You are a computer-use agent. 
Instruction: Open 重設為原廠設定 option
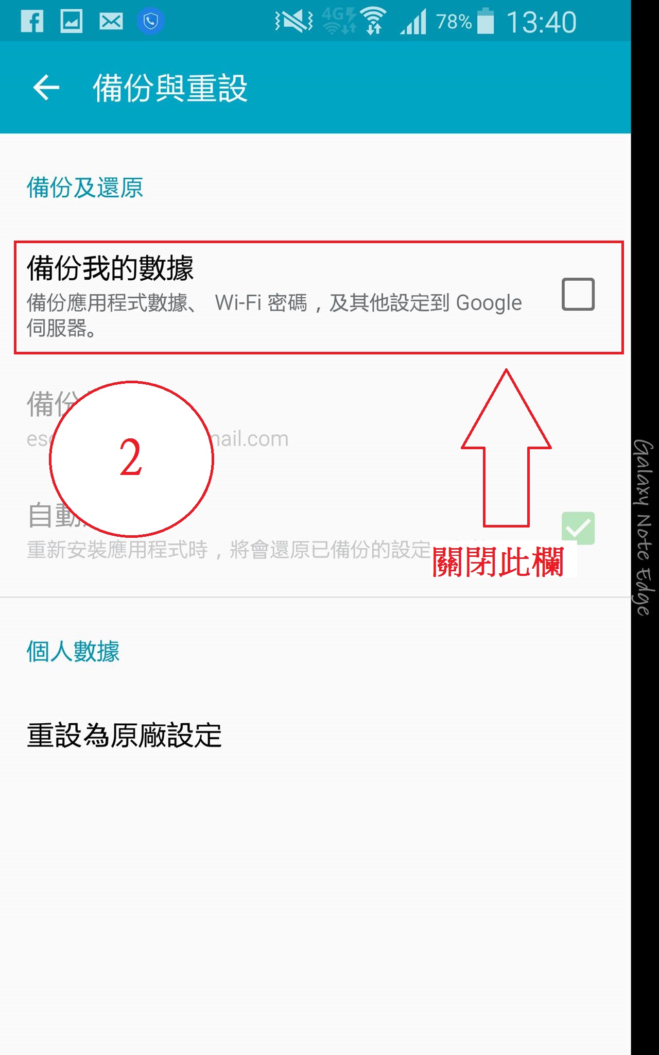pyautogui.click(x=124, y=735)
